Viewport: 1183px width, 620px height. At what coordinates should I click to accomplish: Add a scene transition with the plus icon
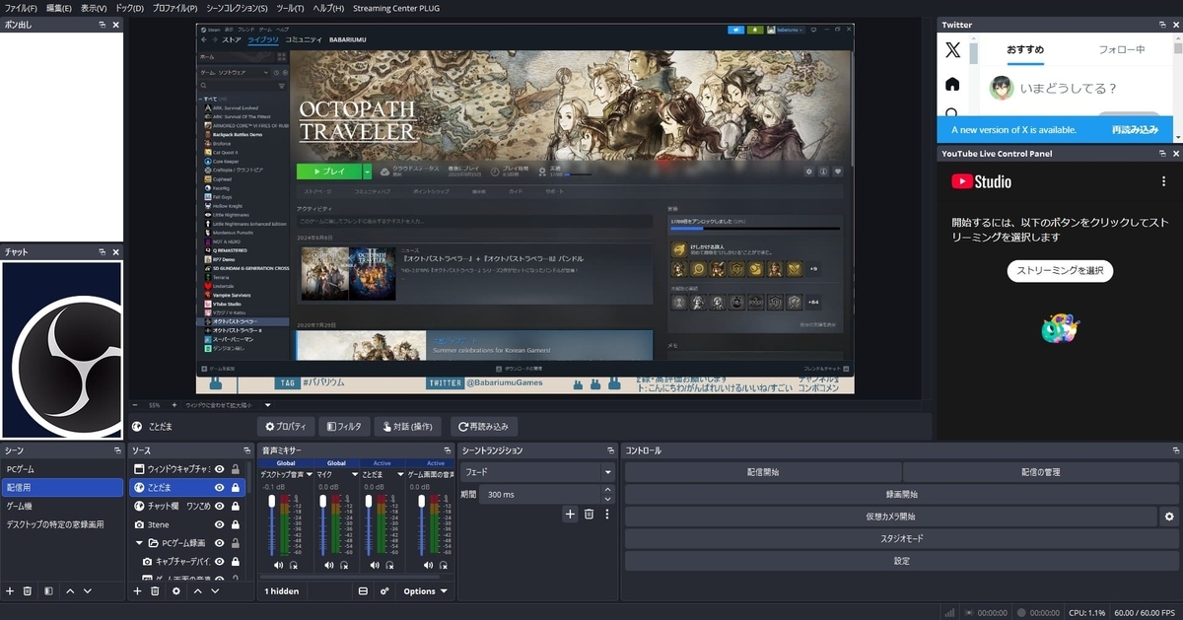click(570, 514)
